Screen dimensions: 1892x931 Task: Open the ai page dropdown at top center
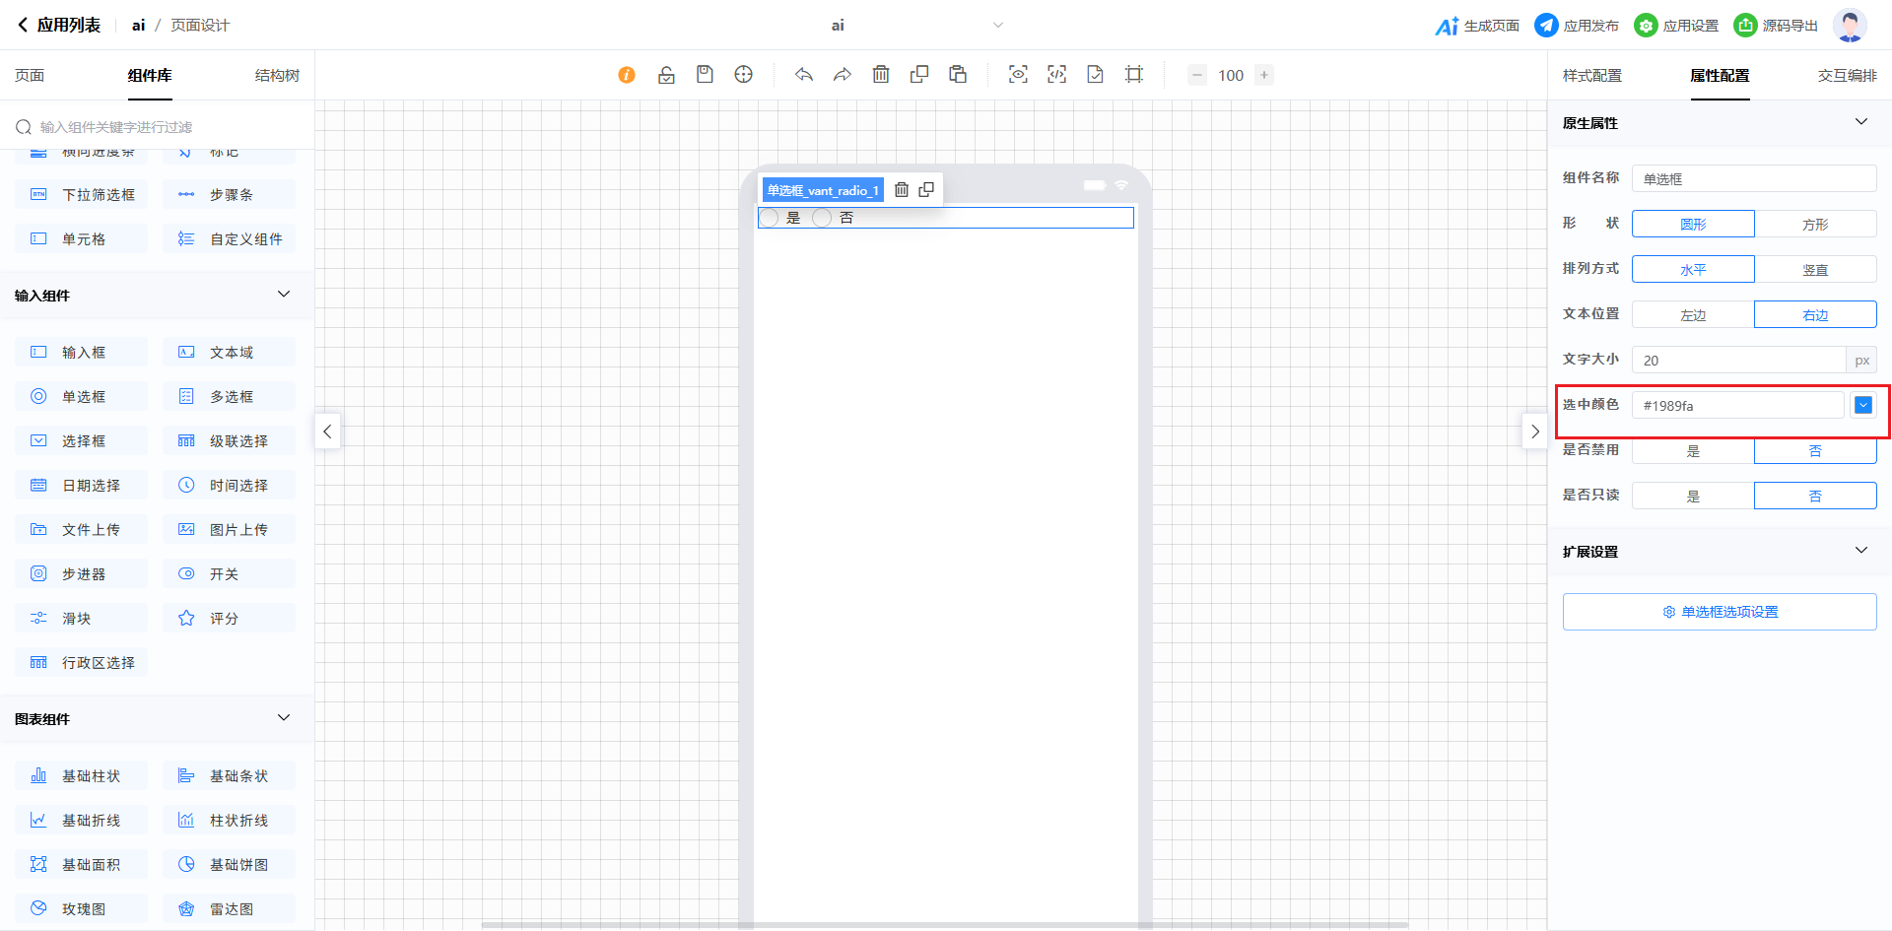[x=997, y=26]
